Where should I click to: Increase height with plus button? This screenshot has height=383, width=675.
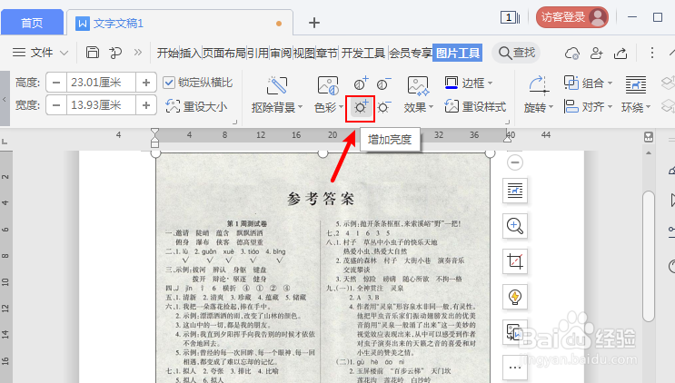pos(146,82)
